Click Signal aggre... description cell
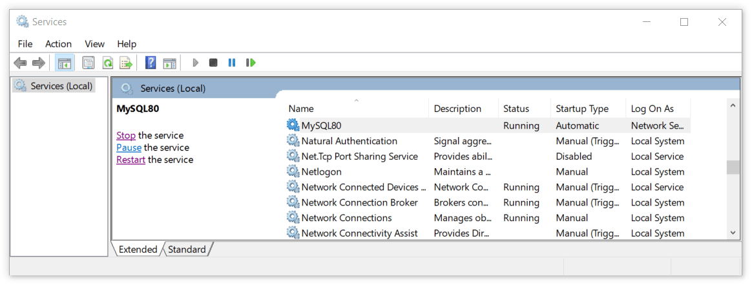The width and height of the screenshot is (752, 287). (463, 141)
